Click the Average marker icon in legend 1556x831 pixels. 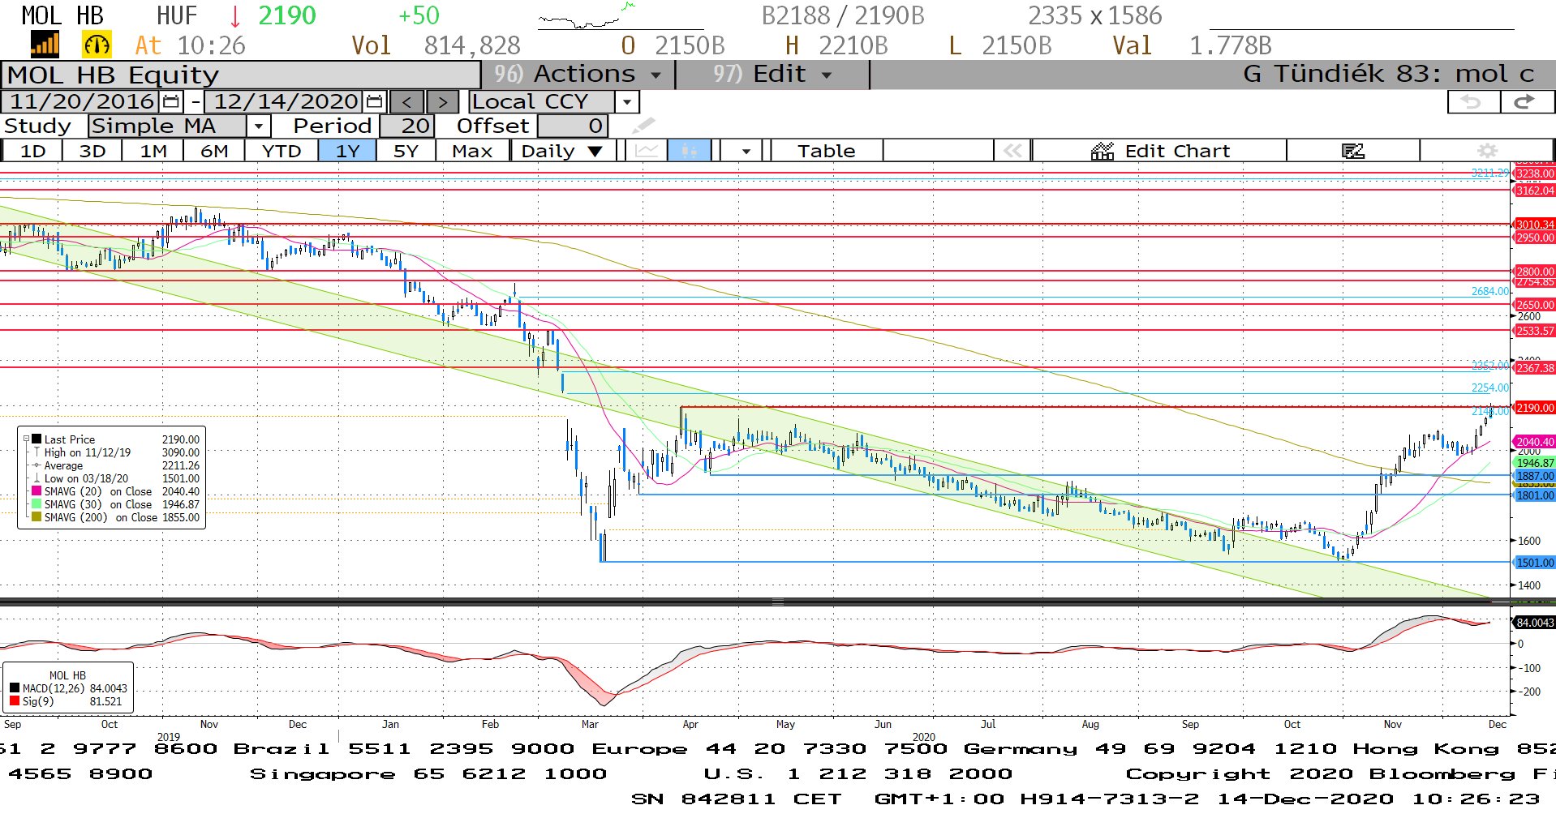tap(37, 465)
